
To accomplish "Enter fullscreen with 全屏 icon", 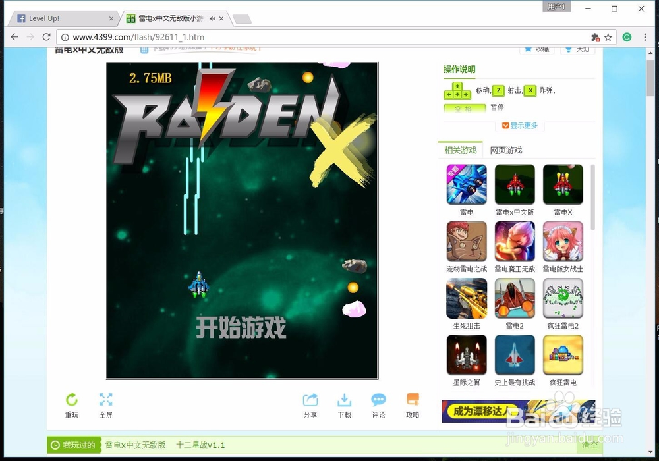I will point(106,406).
